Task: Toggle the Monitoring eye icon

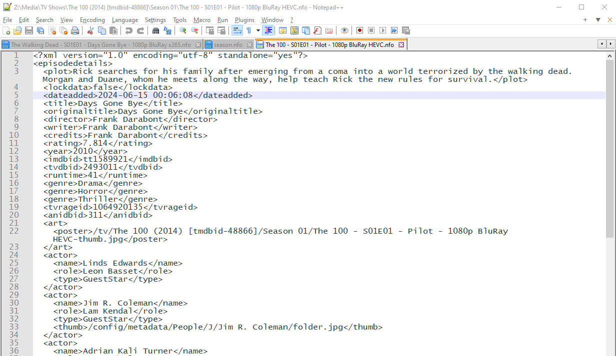Action: [x=344, y=30]
